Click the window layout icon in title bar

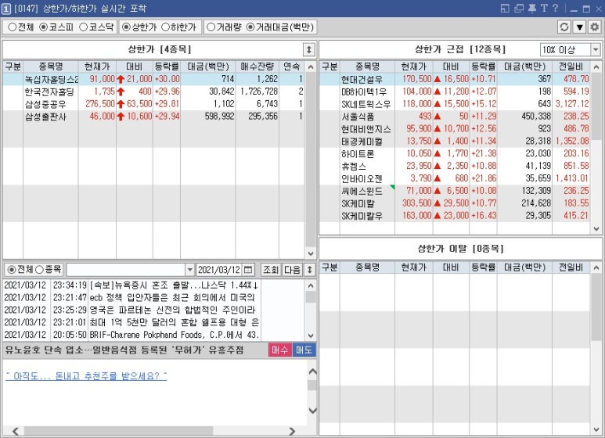pyautogui.click(x=505, y=8)
